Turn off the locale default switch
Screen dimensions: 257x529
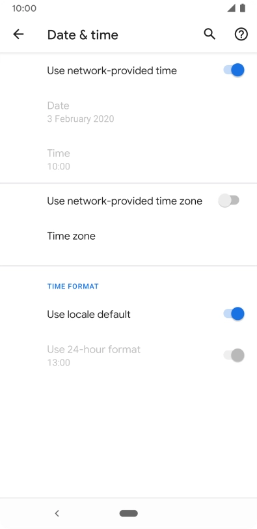(x=234, y=314)
